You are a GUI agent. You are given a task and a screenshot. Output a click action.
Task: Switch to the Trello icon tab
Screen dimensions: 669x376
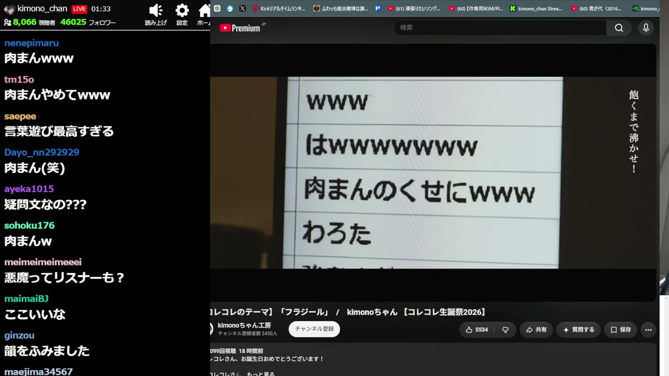(378, 8)
